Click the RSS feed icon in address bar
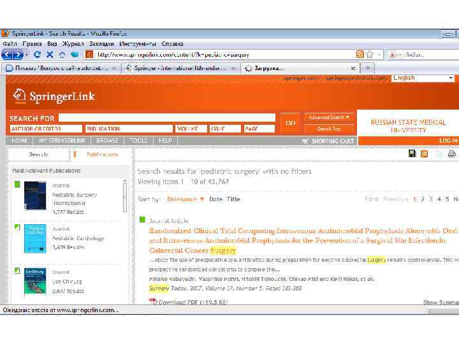 360,54
